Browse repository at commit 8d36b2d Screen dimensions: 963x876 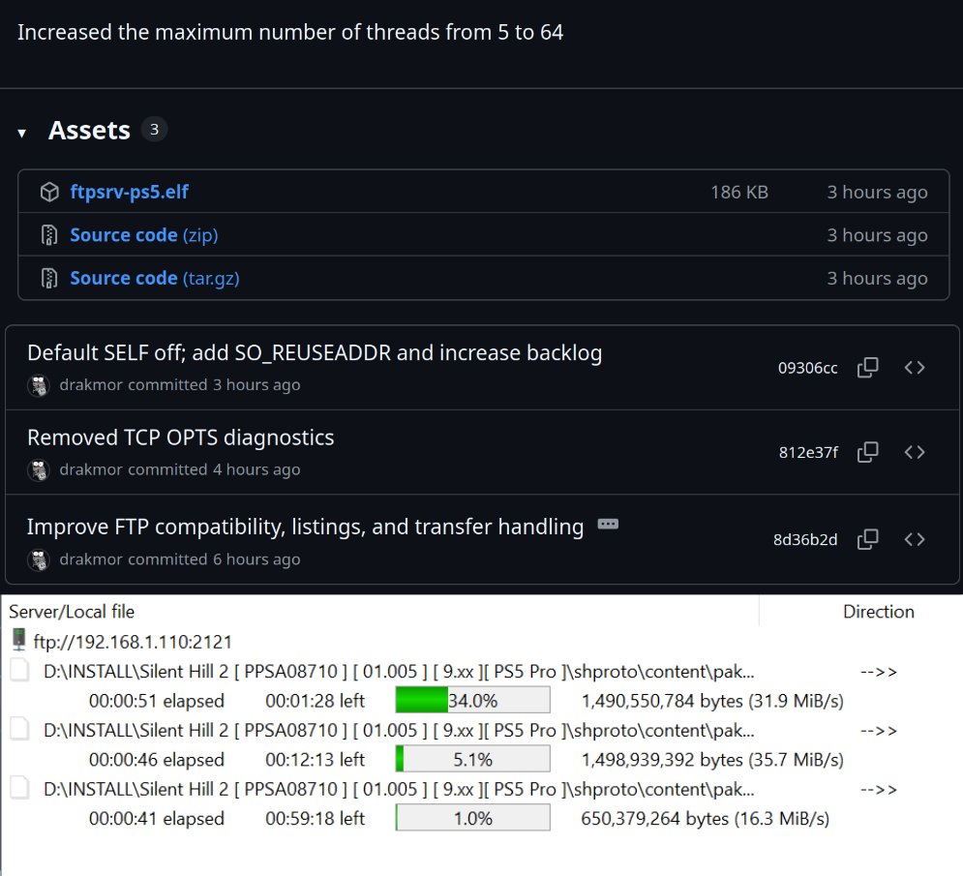915,539
